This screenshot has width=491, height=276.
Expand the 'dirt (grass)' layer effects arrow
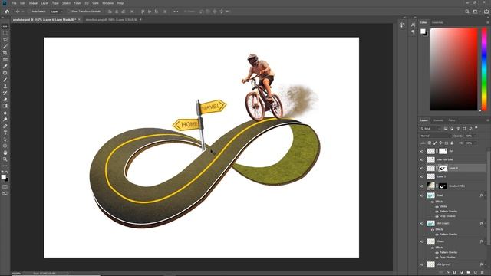pos(486,264)
